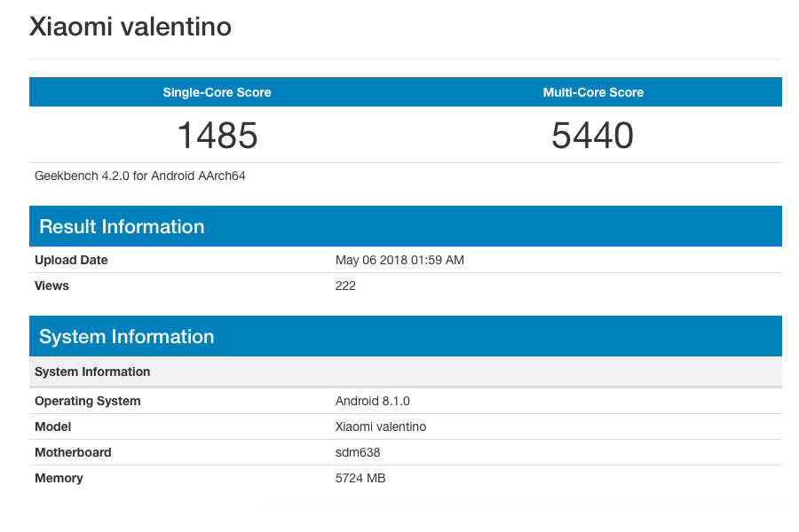Click the views count 222
The image size is (799, 532).
[345, 286]
